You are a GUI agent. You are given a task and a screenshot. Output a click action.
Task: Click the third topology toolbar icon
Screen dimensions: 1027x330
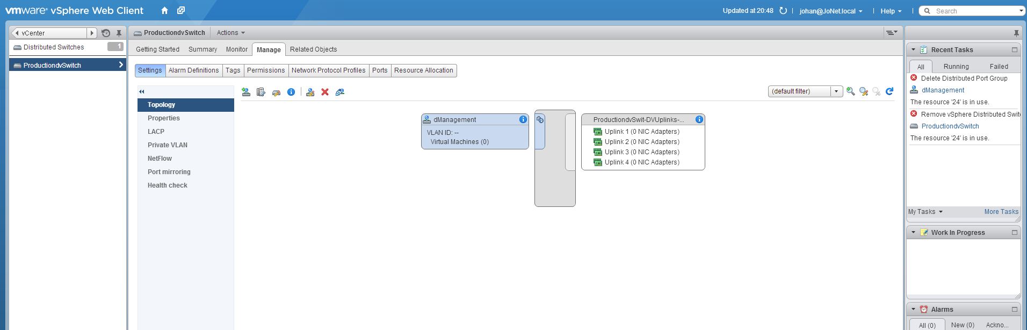coord(276,92)
